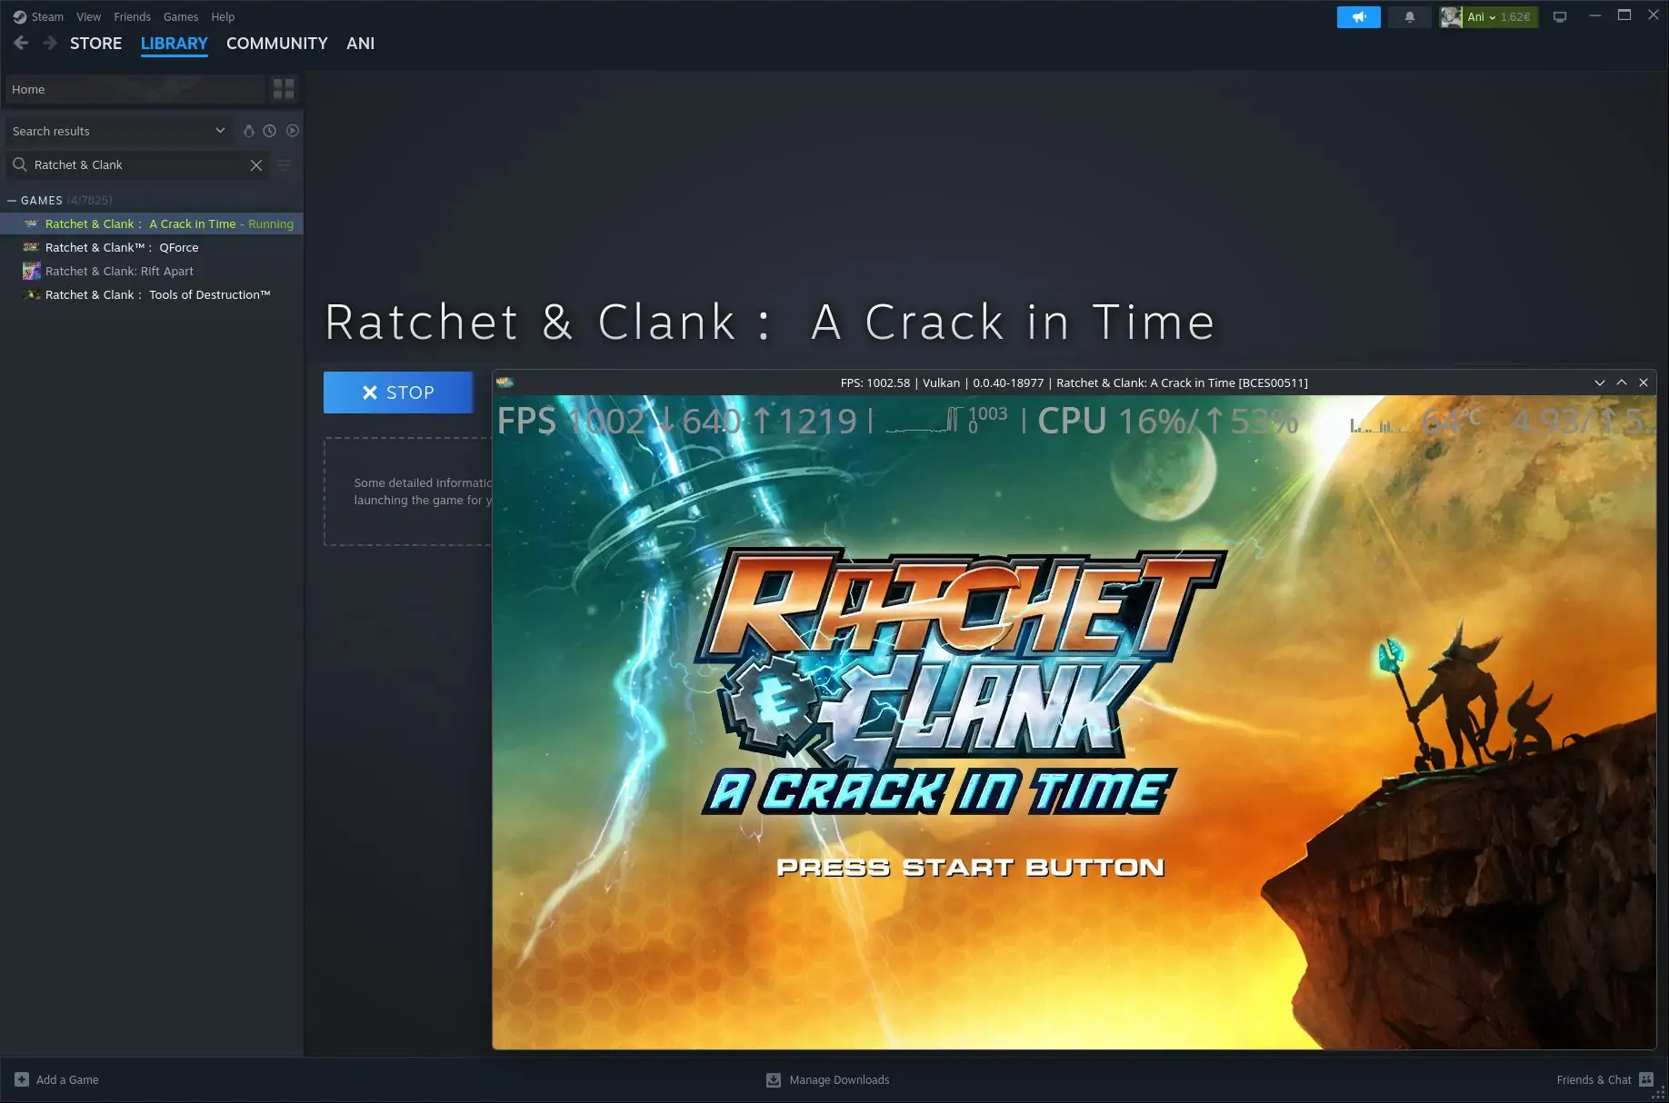This screenshot has width=1669, height=1103.
Task: Open Friends & Chat
Action: [1604, 1079]
